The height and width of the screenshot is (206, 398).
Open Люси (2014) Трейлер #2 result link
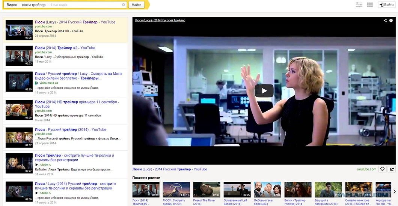65,48
